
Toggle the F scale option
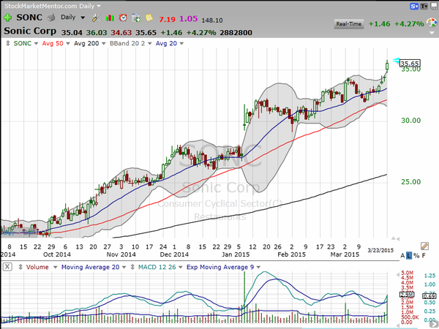point(424,255)
